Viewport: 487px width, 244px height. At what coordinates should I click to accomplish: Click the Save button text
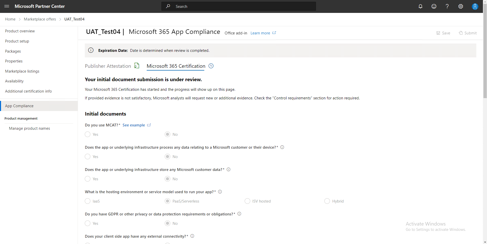(446, 33)
